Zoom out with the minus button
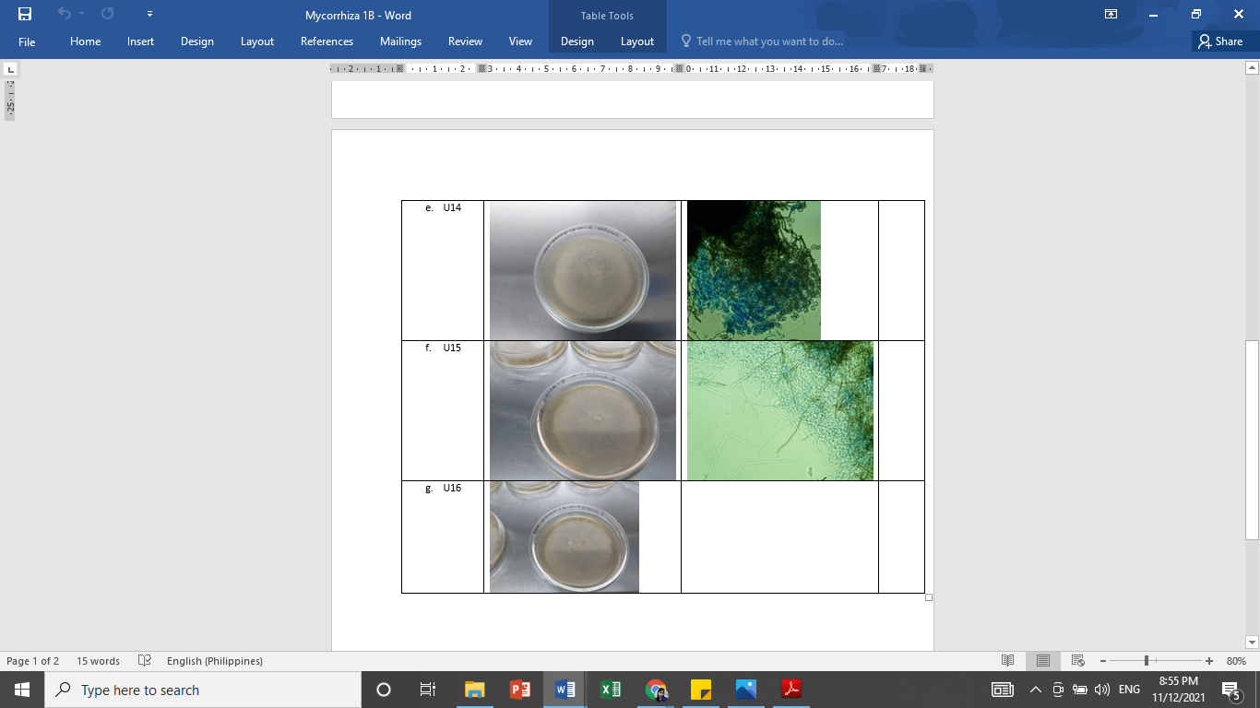Viewport: 1260px width, 708px height. tap(1103, 661)
